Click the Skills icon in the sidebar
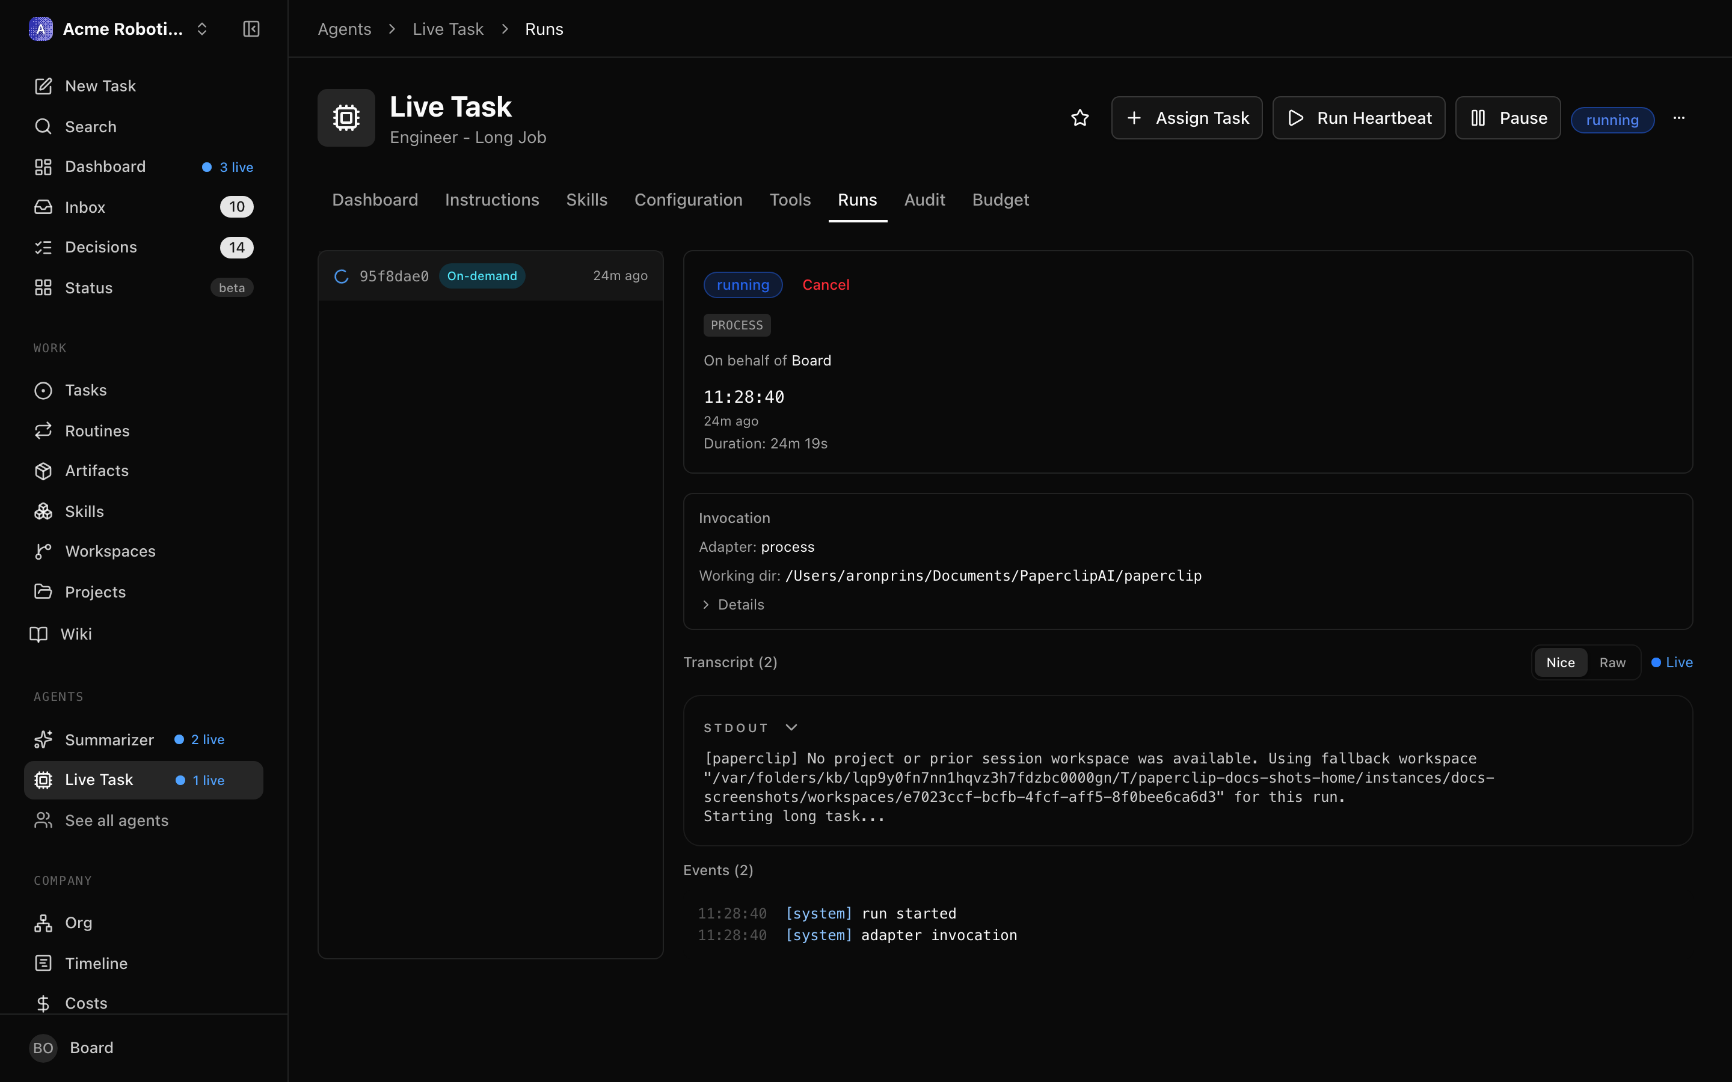Image resolution: width=1732 pixels, height=1082 pixels. 43,511
